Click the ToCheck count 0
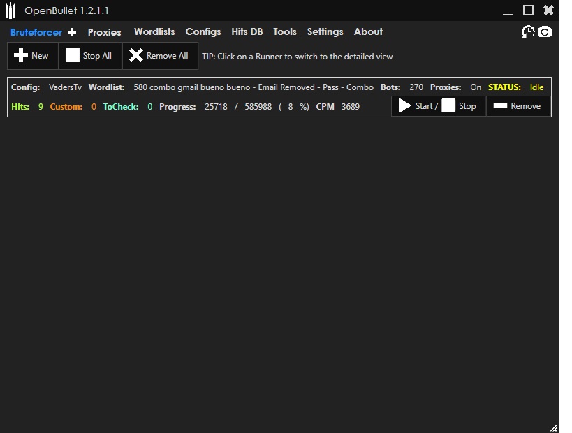572x433 pixels. (150, 107)
